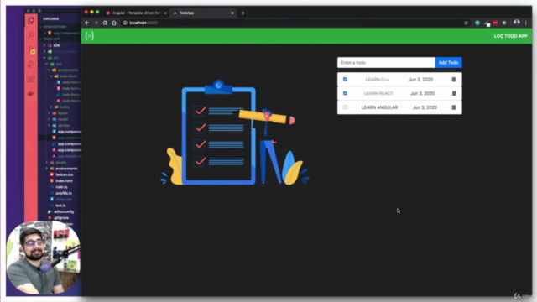The image size is (537, 302).
Task: Open the Docker view in VS Code
Action: click(x=31, y=93)
